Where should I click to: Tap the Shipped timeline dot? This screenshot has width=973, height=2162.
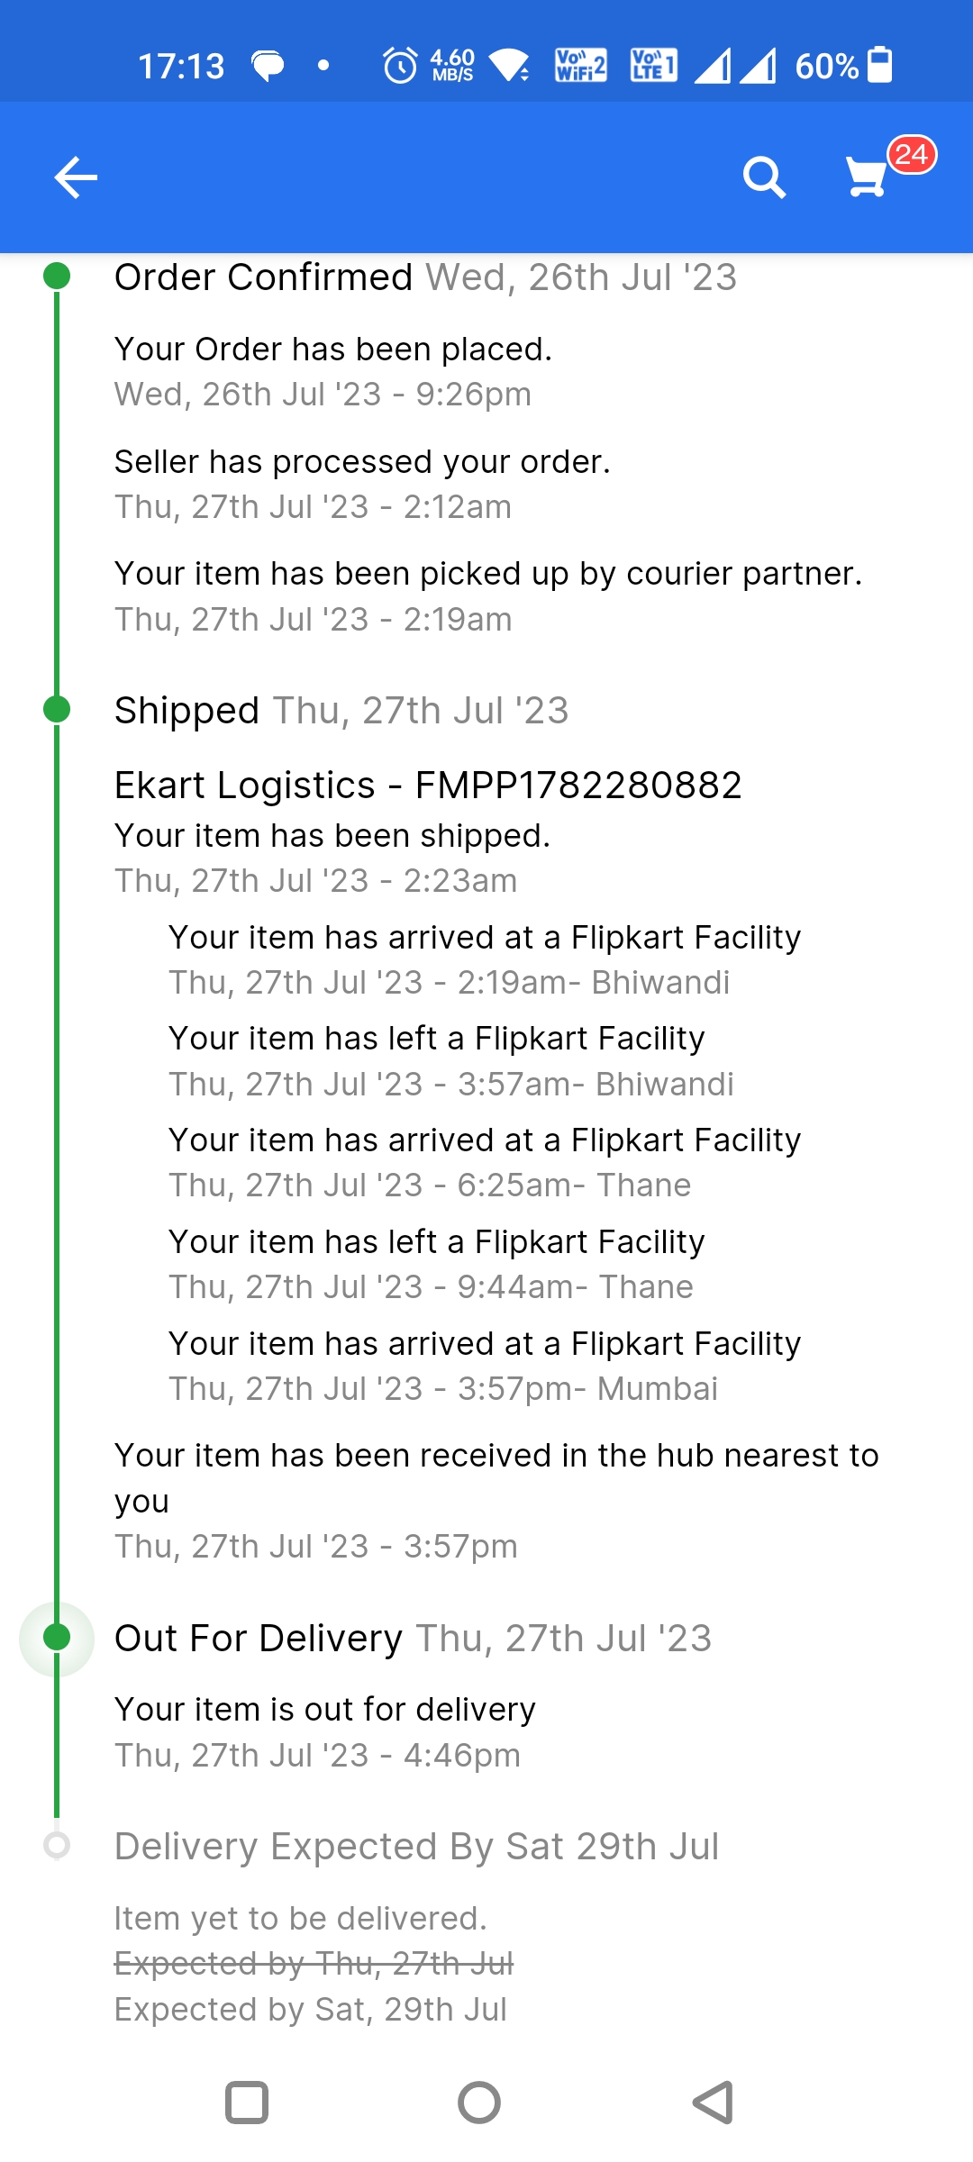coord(57,709)
